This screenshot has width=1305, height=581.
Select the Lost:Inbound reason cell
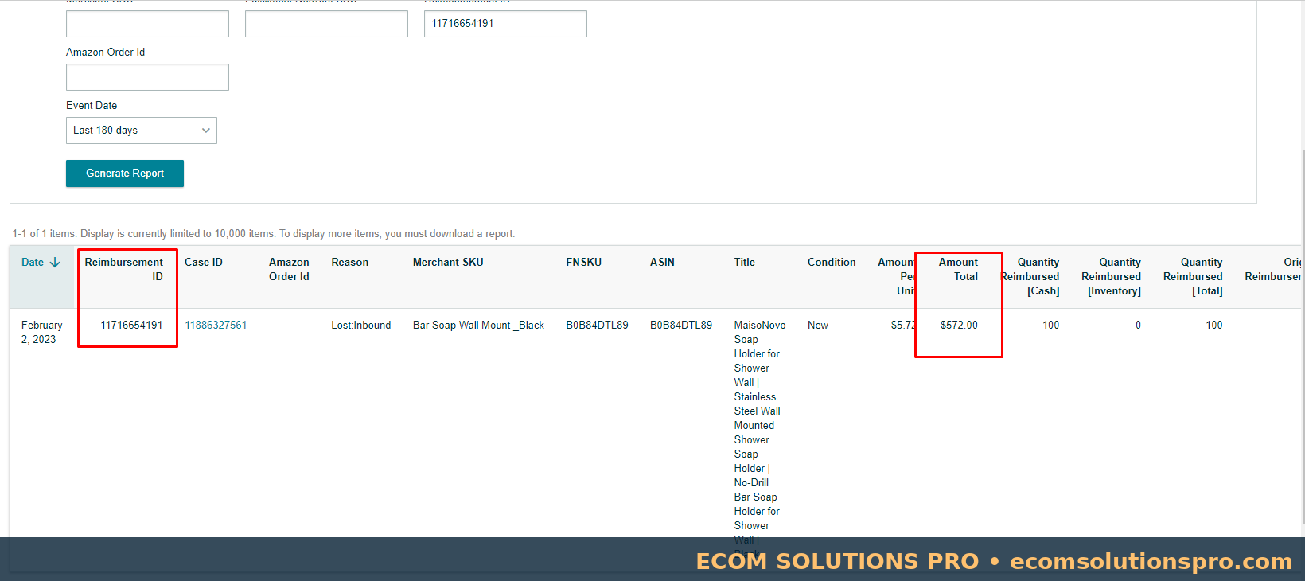point(361,325)
